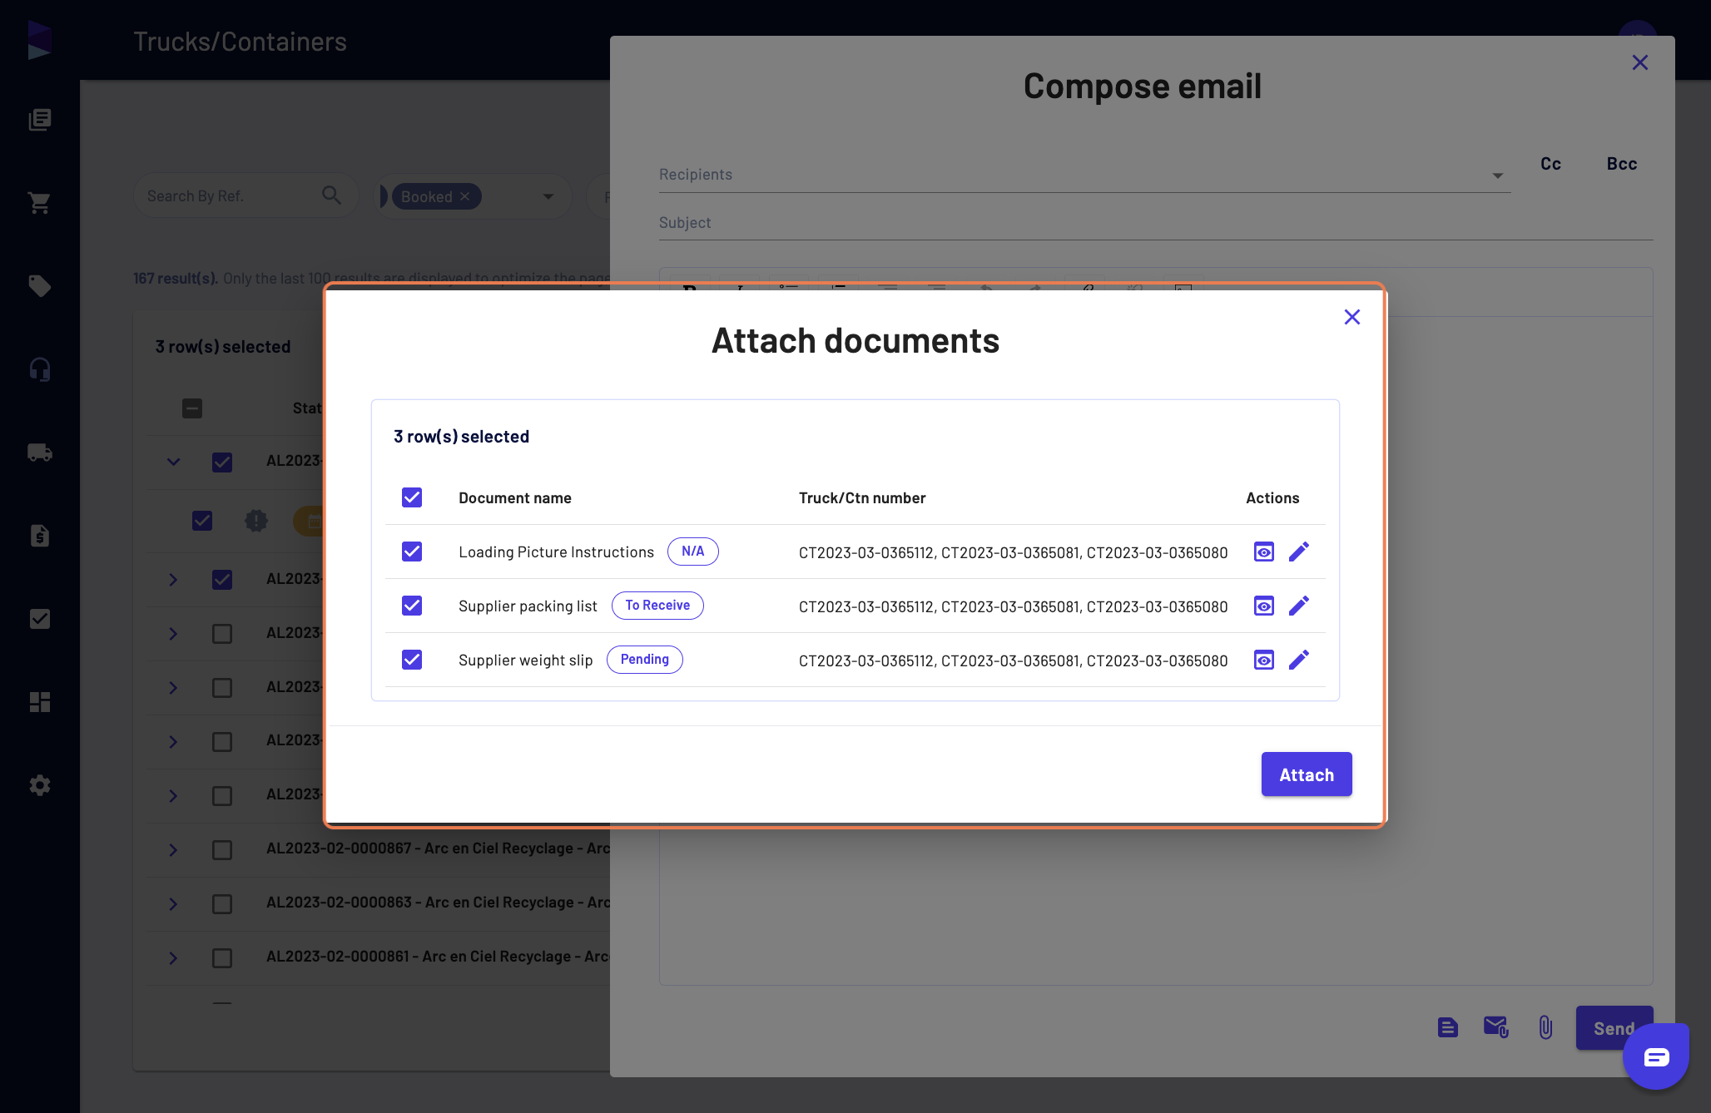Open the headset support sidebar icon
This screenshot has height=1113, width=1711.
(x=39, y=369)
